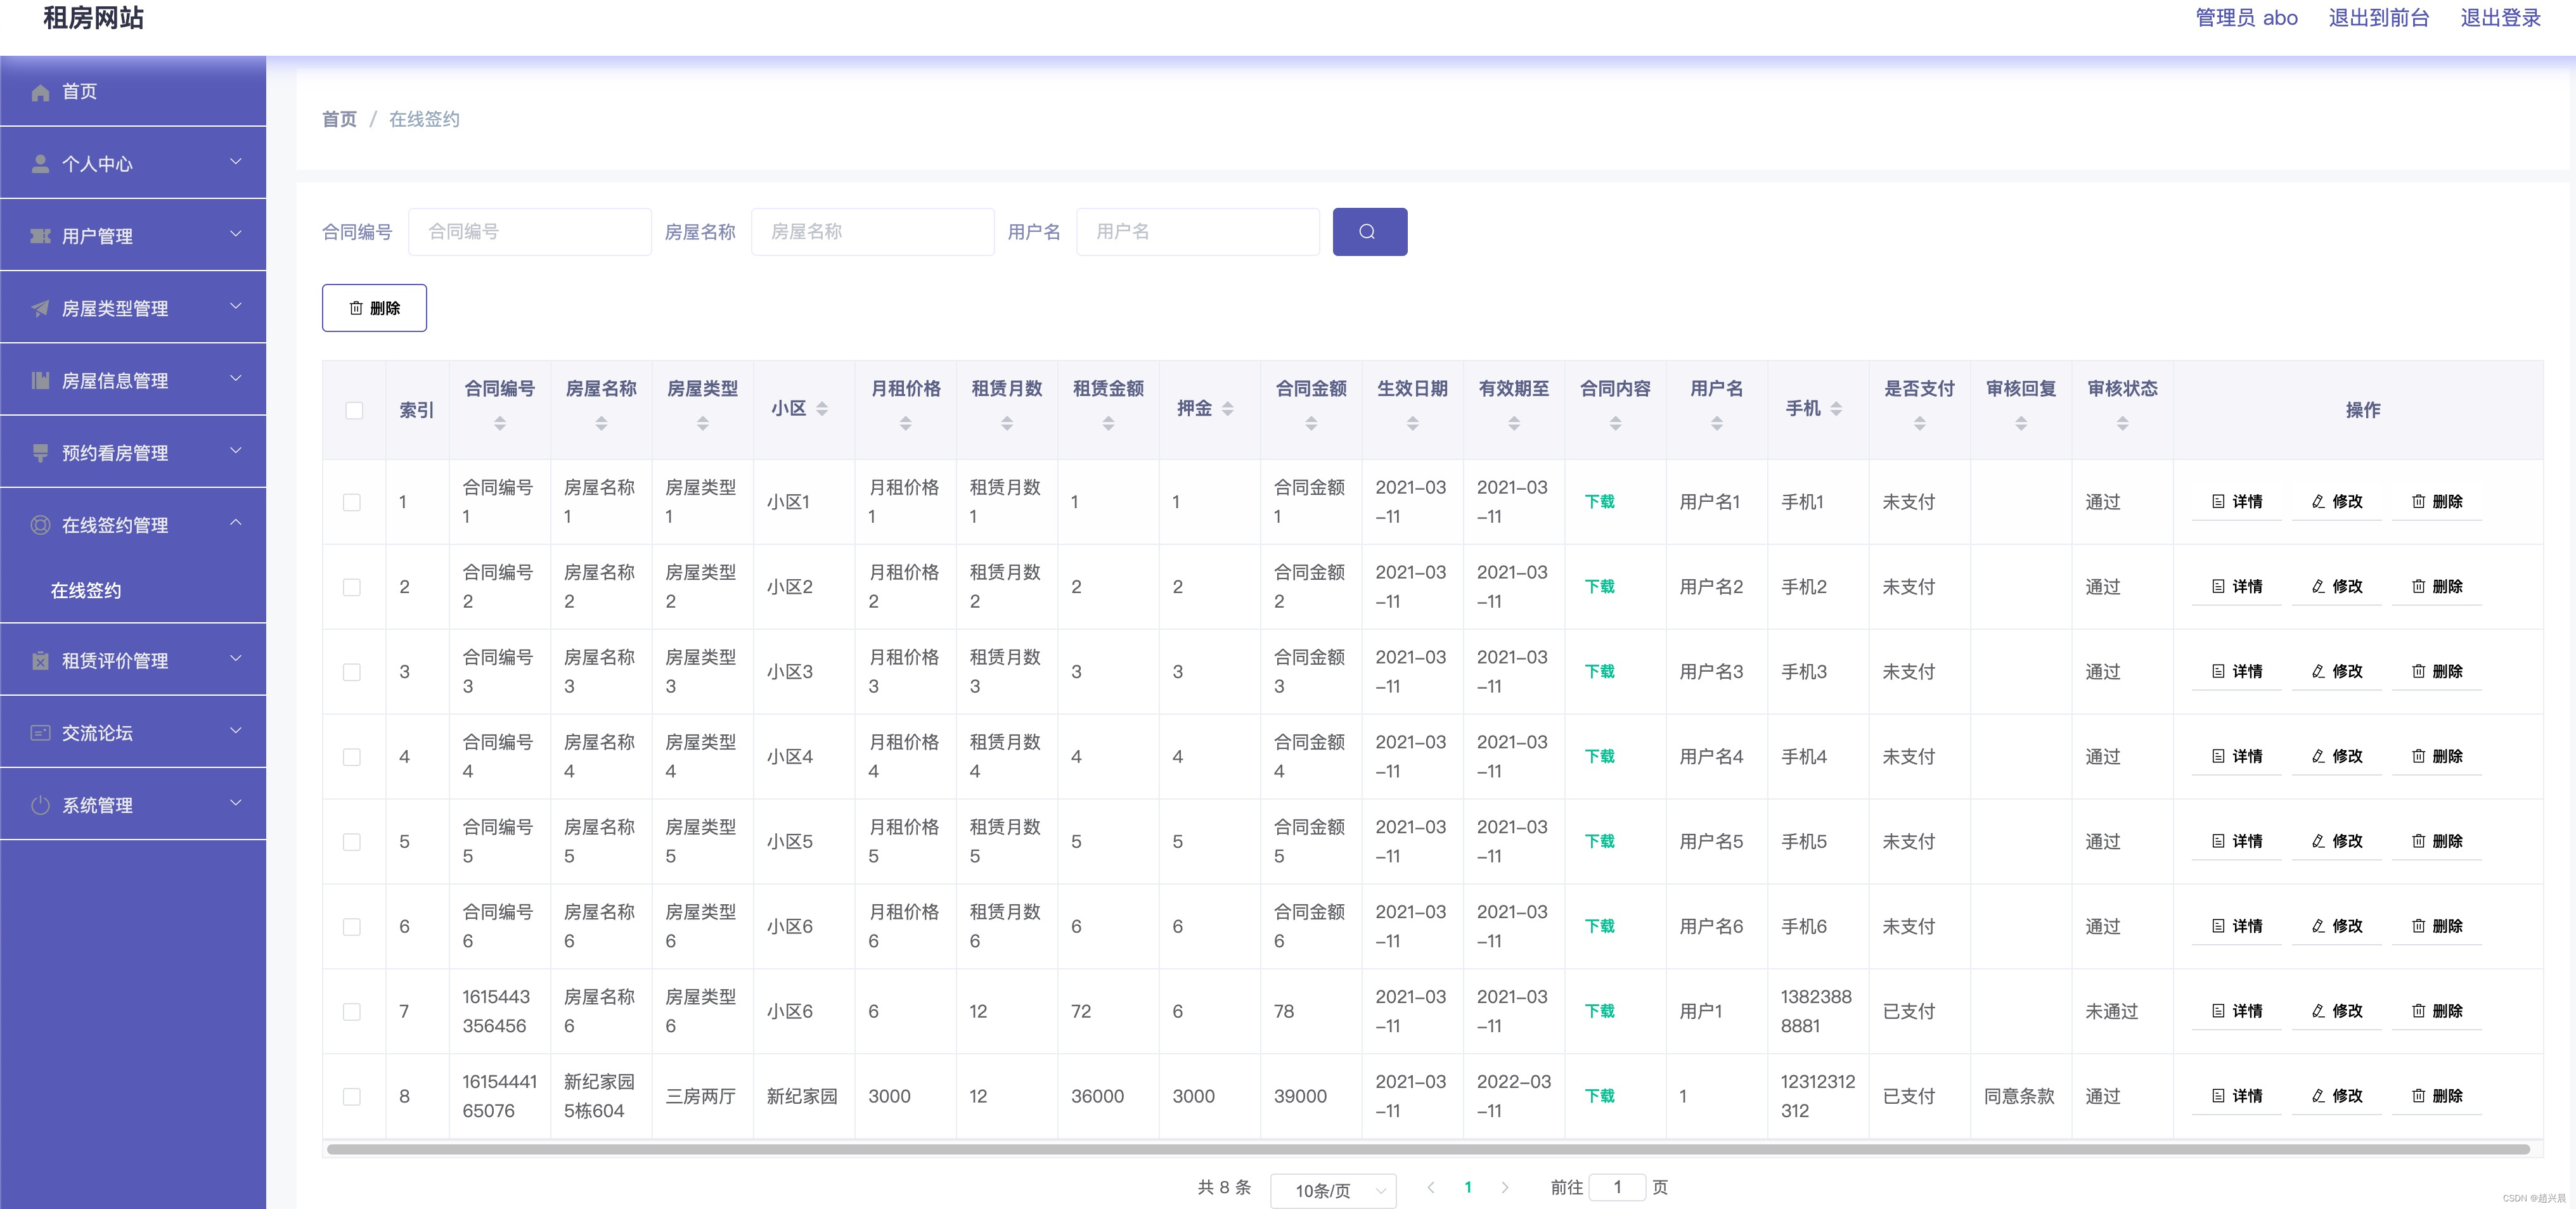
Task: Expand the 用户管理 menu chevron
Action: pos(236,234)
